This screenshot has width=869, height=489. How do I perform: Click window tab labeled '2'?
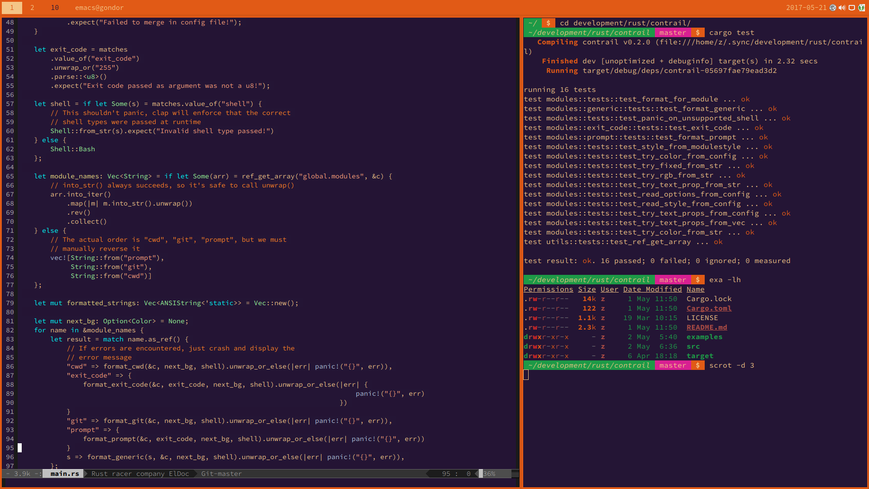point(32,7)
